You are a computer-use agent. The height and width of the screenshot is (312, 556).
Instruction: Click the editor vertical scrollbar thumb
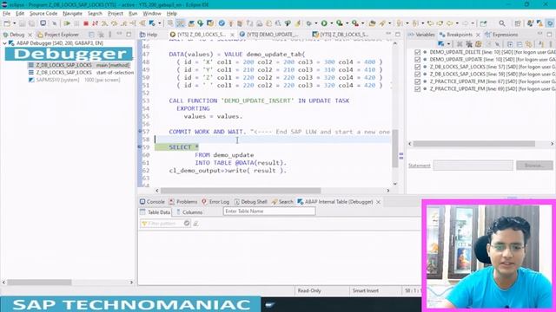point(395,148)
